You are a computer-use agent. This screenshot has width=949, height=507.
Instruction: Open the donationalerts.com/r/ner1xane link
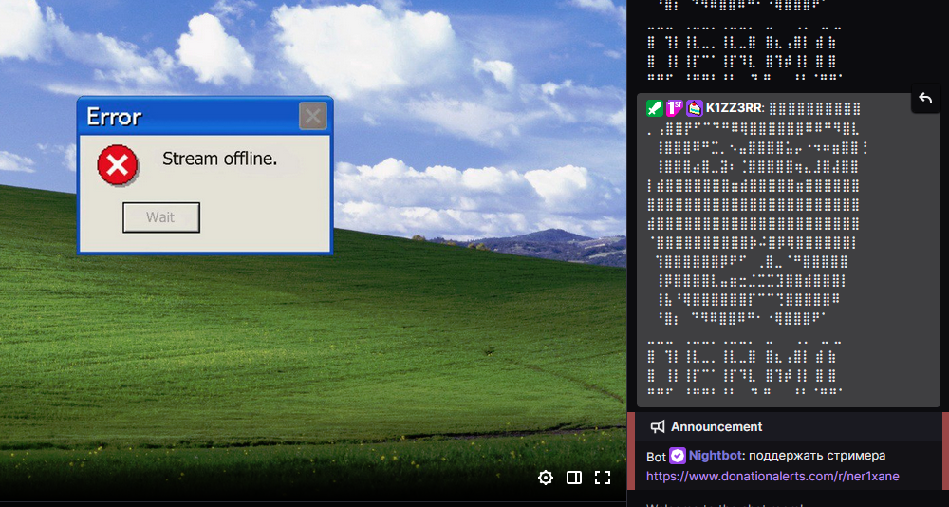point(772,476)
